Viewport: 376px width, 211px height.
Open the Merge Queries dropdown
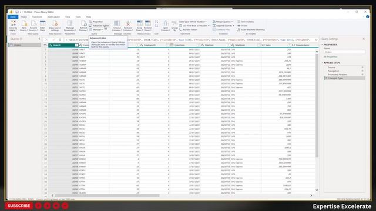pyautogui.click(x=223, y=22)
